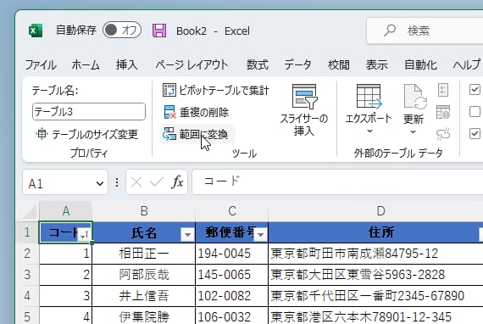This screenshot has height=324, width=483.
Task: Click the formula confirm checkmark icon
Action: click(x=157, y=182)
